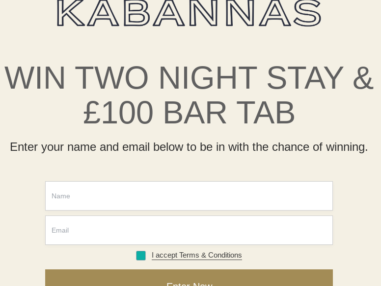Click the £100 BAR TAB heading line
The image size is (381, 286).
point(189,113)
